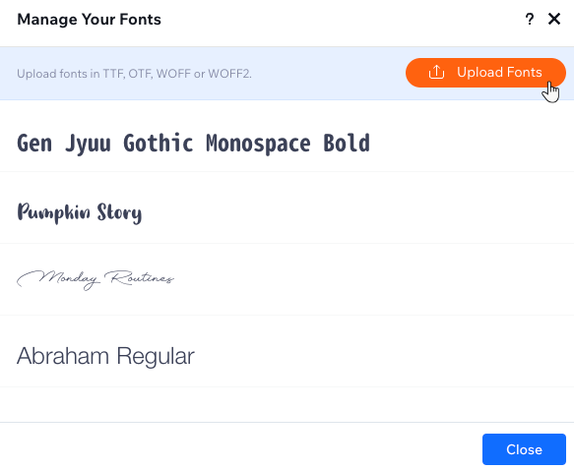Select the Gen Jyuu Gothic Monospace Bold font
The image size is (574, 470).
[x=287, y=136]
